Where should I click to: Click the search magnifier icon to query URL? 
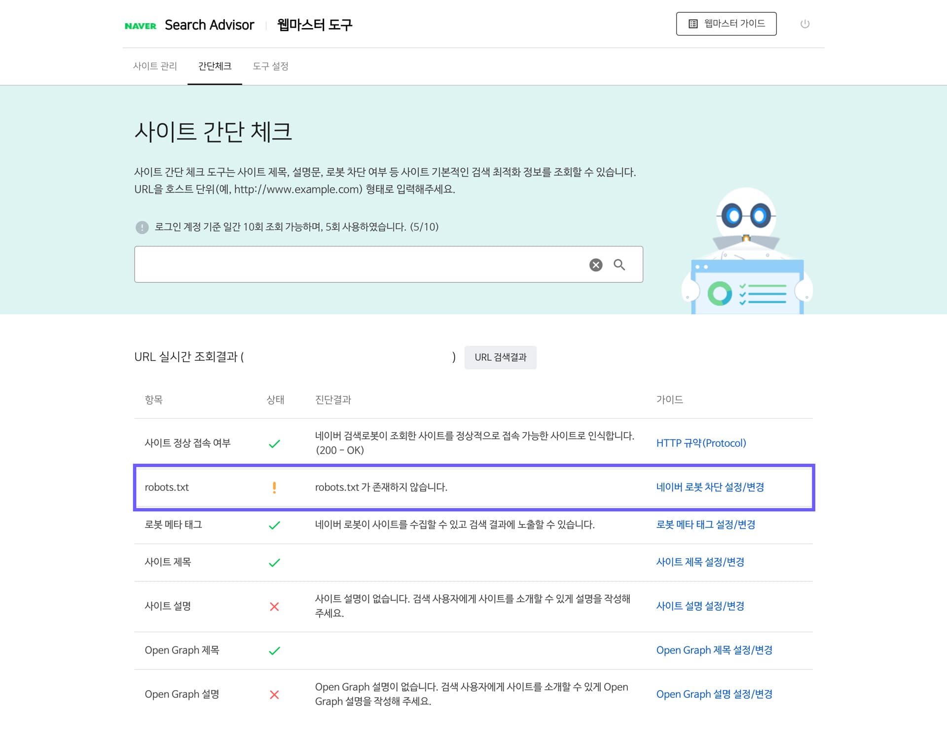pos(619,264)
